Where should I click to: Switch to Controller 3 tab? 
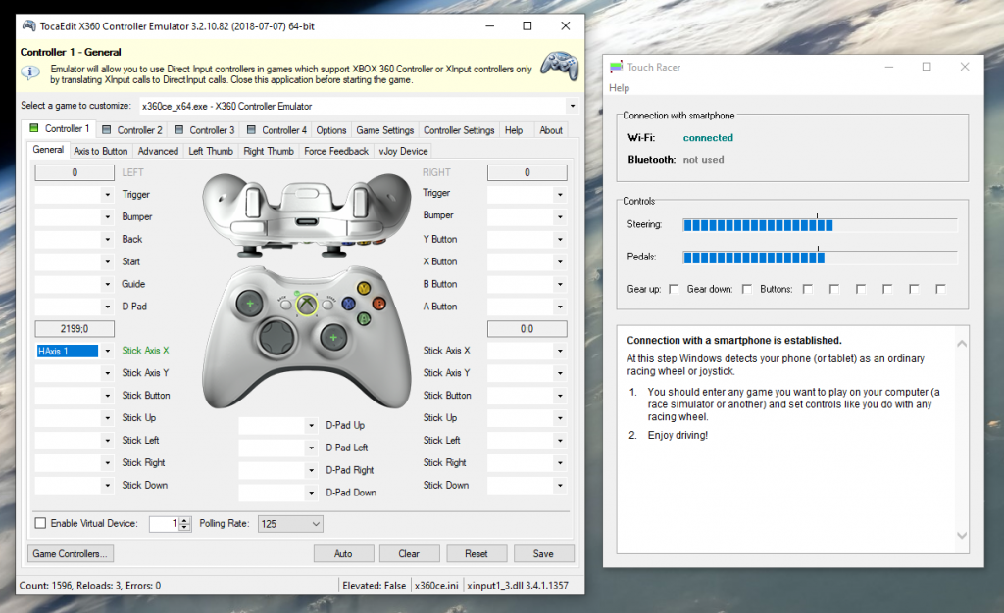coord(205,130)
